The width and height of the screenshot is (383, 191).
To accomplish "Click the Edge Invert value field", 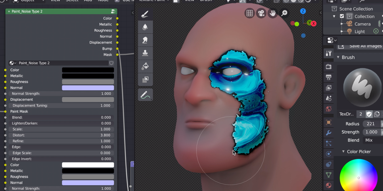I will pos(61,159).
